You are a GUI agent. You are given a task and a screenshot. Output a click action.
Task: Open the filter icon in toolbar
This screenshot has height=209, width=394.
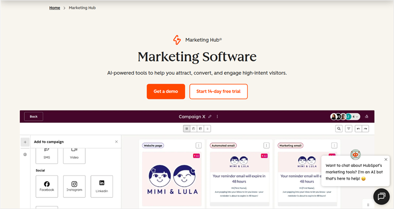[349, 128]
